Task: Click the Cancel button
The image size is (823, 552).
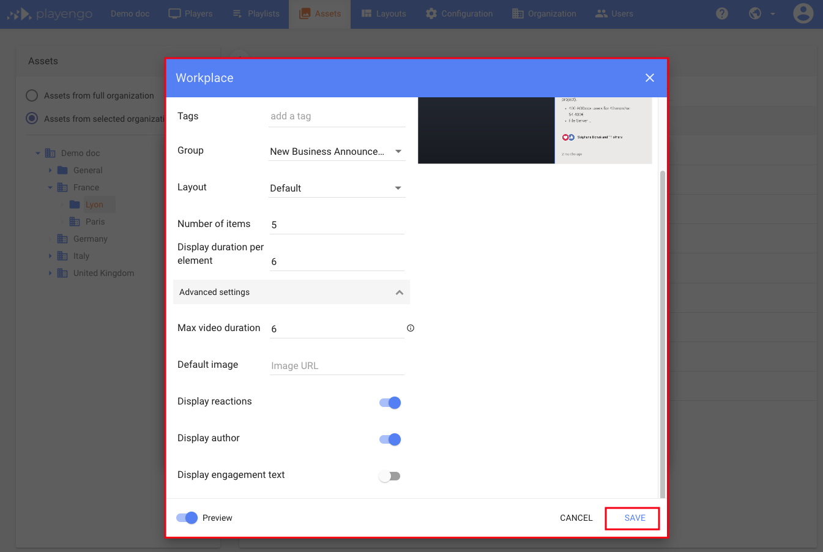Action: 576,518
